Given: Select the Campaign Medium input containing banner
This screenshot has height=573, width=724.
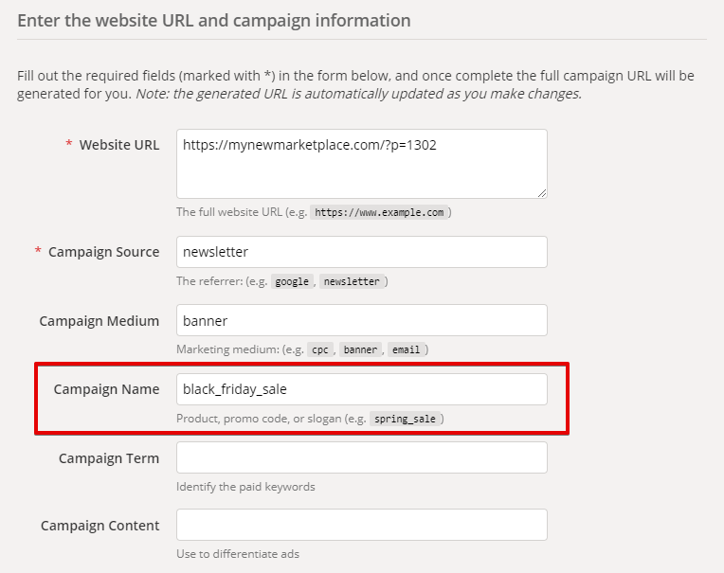Looking at the screenshot, I should click(x=361, y=320).
